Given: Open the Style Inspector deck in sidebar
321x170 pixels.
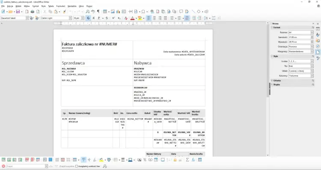Looking at the screenshot, I should [x=318, y=58].
